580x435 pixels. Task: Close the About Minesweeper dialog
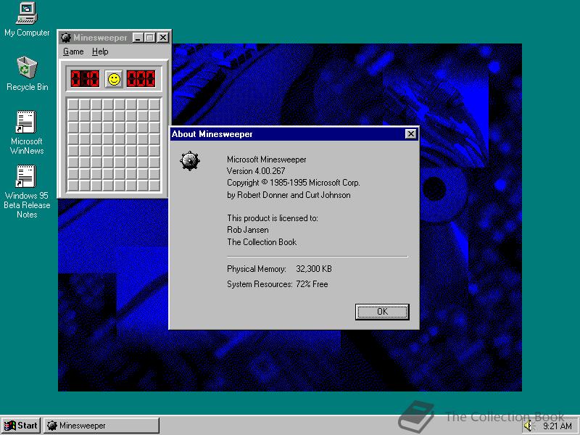(410, 134)
